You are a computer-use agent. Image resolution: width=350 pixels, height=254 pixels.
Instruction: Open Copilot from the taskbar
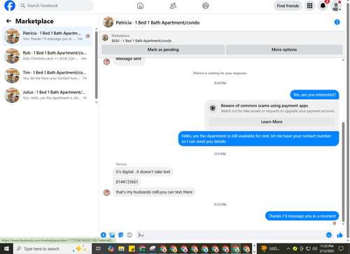pos(111,248)
